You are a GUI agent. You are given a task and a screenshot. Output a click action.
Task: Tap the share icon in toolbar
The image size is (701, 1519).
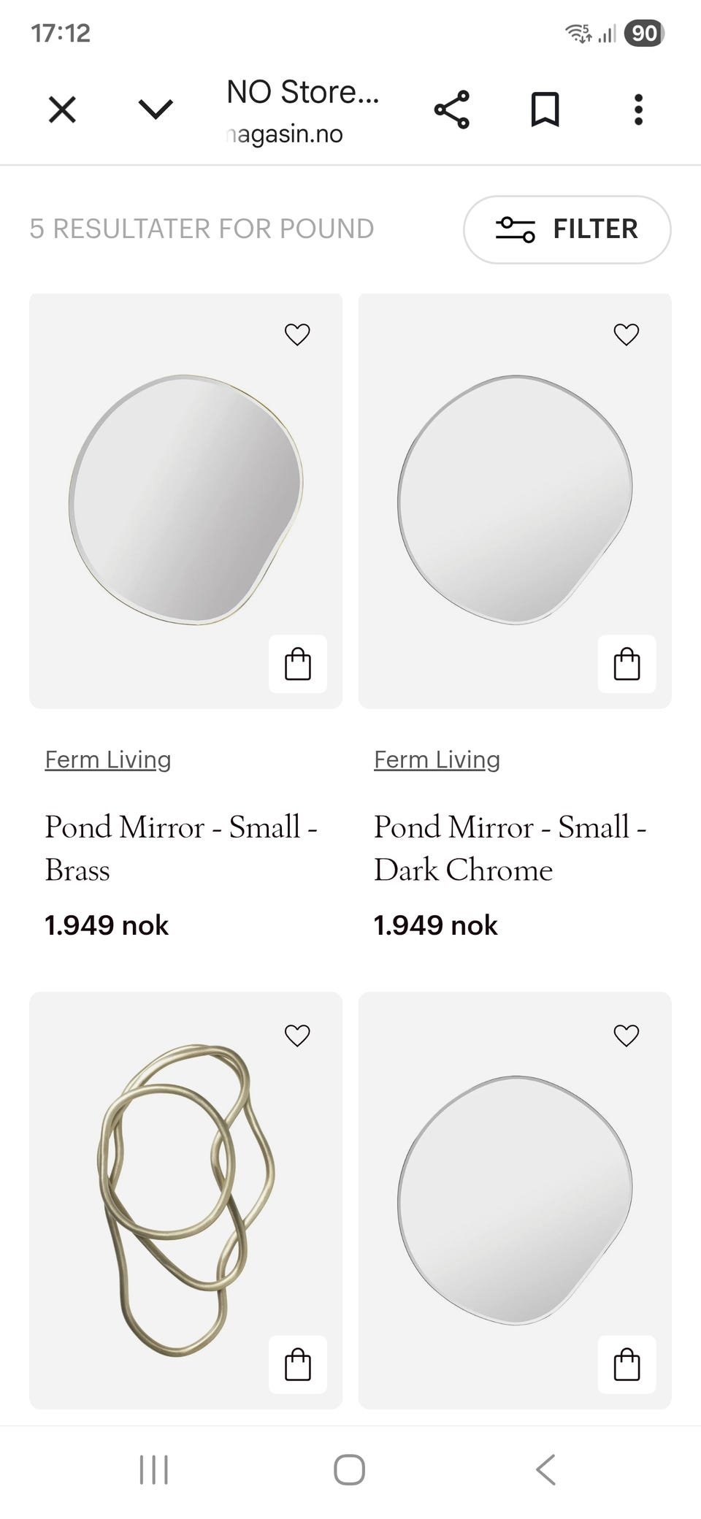[x=452, y=110]
